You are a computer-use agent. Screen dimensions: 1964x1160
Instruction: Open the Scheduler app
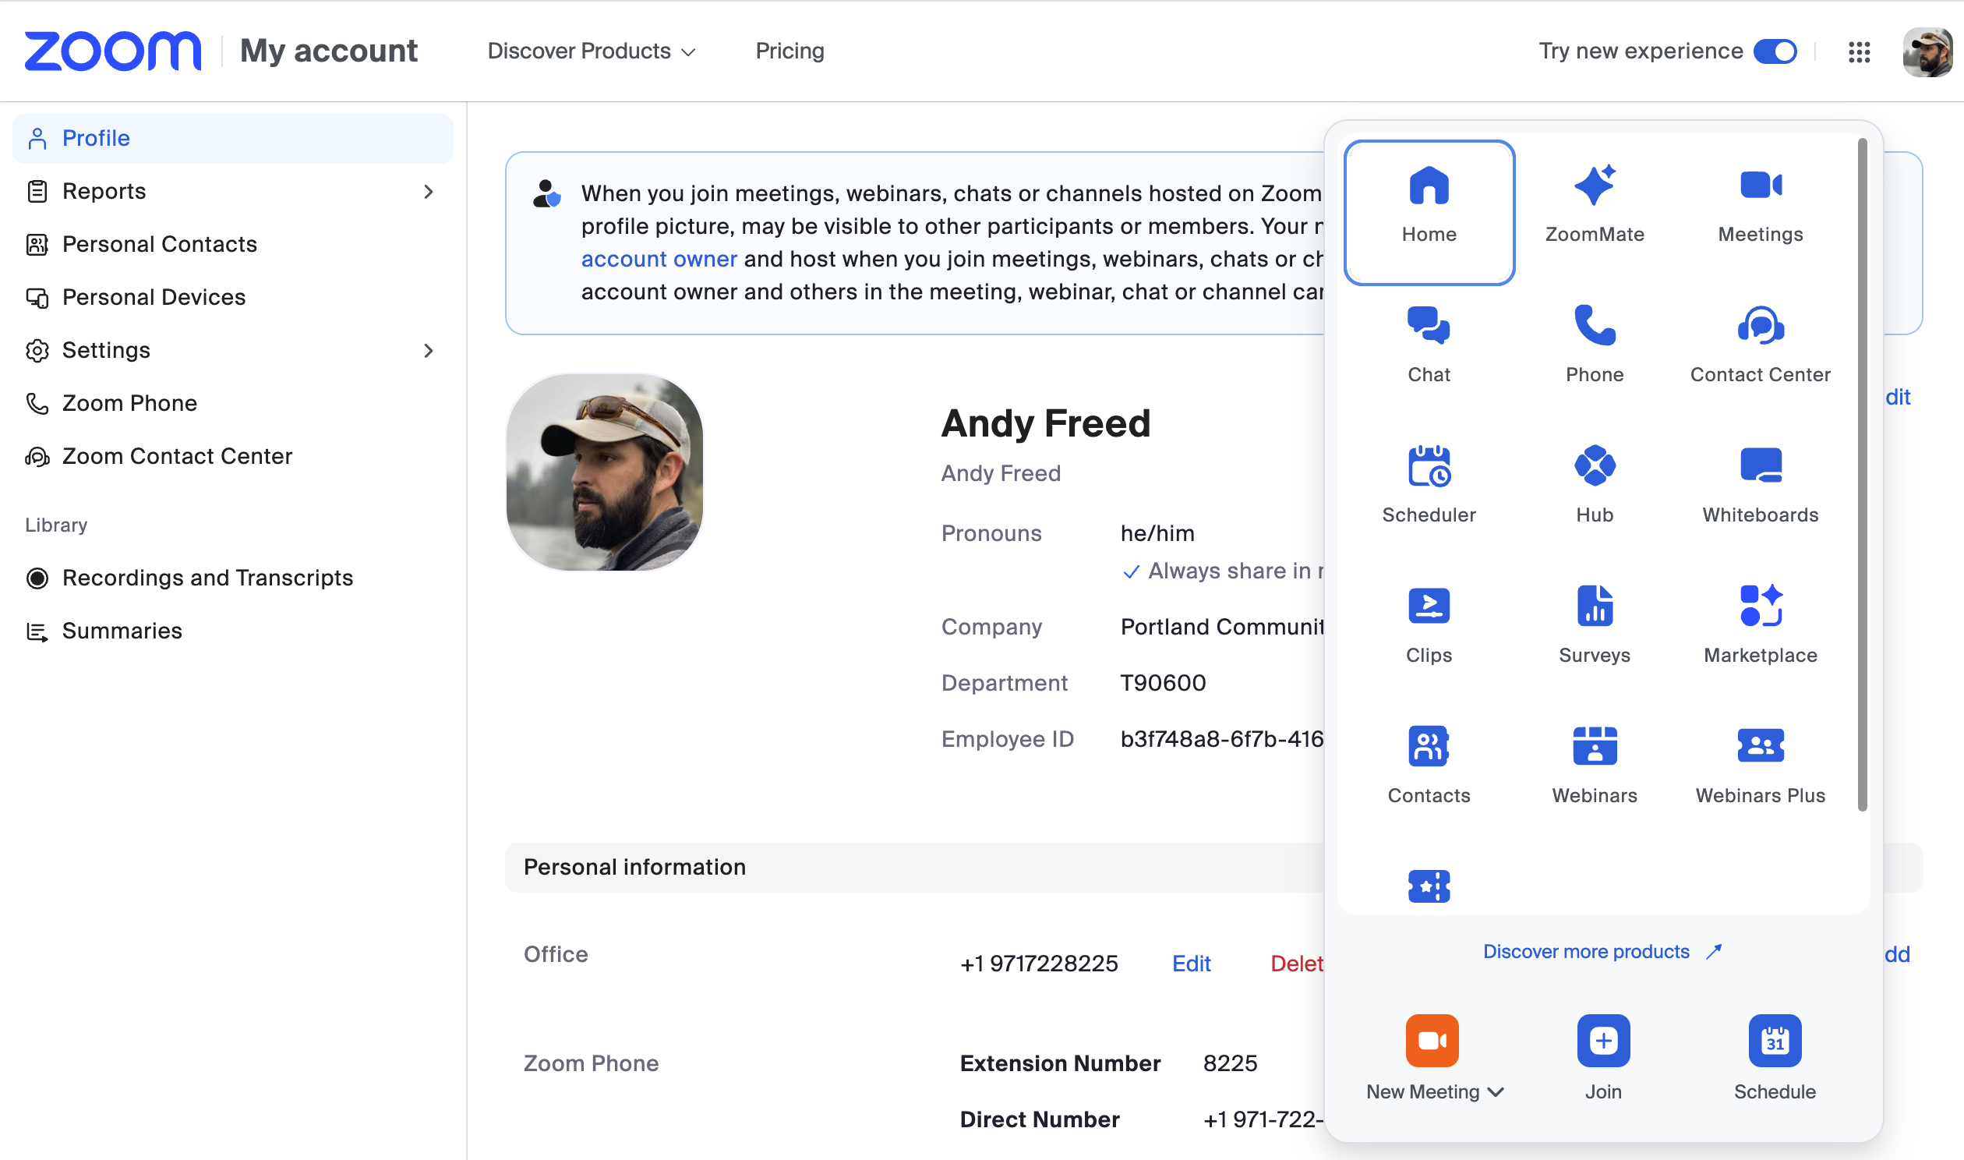point(1429,485)
